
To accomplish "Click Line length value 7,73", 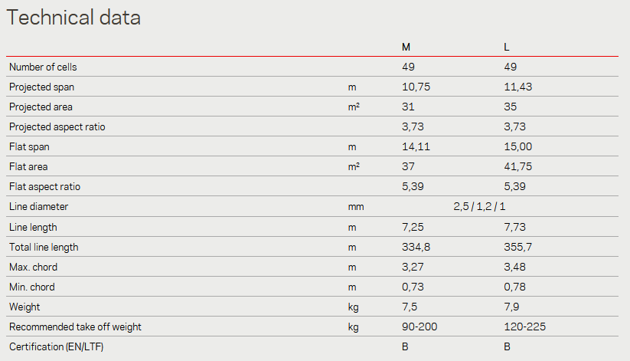I will tap(514, 227).
